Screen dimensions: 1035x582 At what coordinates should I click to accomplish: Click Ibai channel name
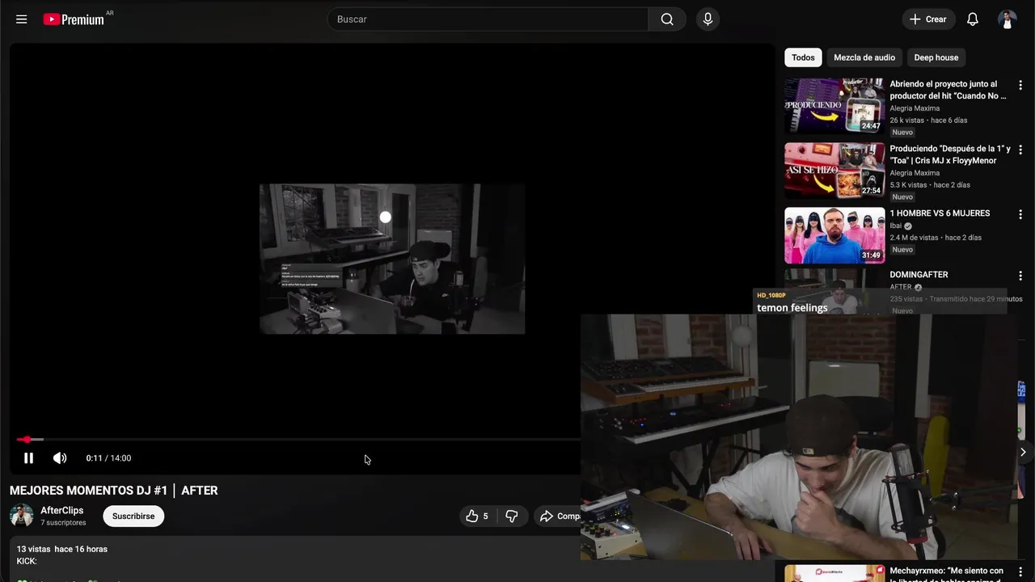[895, 226]
